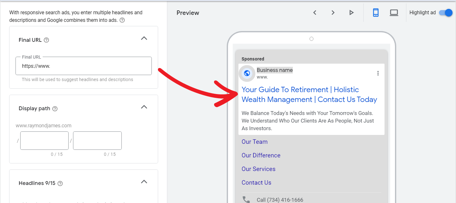Turn off the Highlight ad toggle
Screen dimensions: 456x203
click(x=446, y=13)
